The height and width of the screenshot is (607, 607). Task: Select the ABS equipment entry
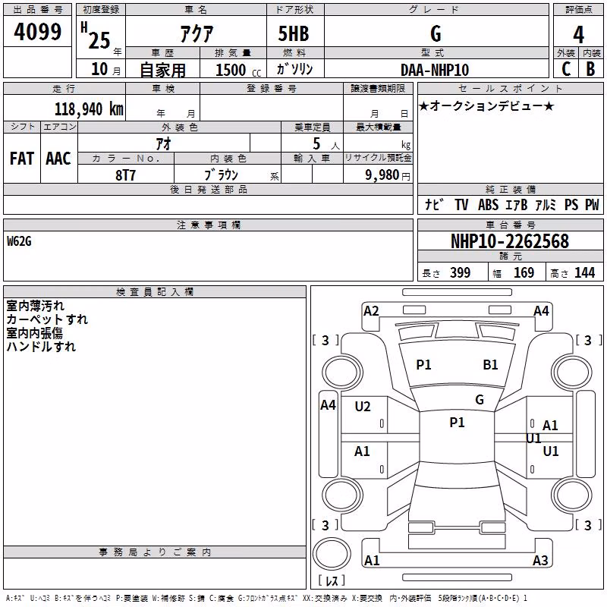coord(488,204)
